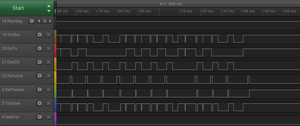Open settings gear for 19 TxAlloc channel
This screenshot has height=126, width=300.
click(40, 35)
